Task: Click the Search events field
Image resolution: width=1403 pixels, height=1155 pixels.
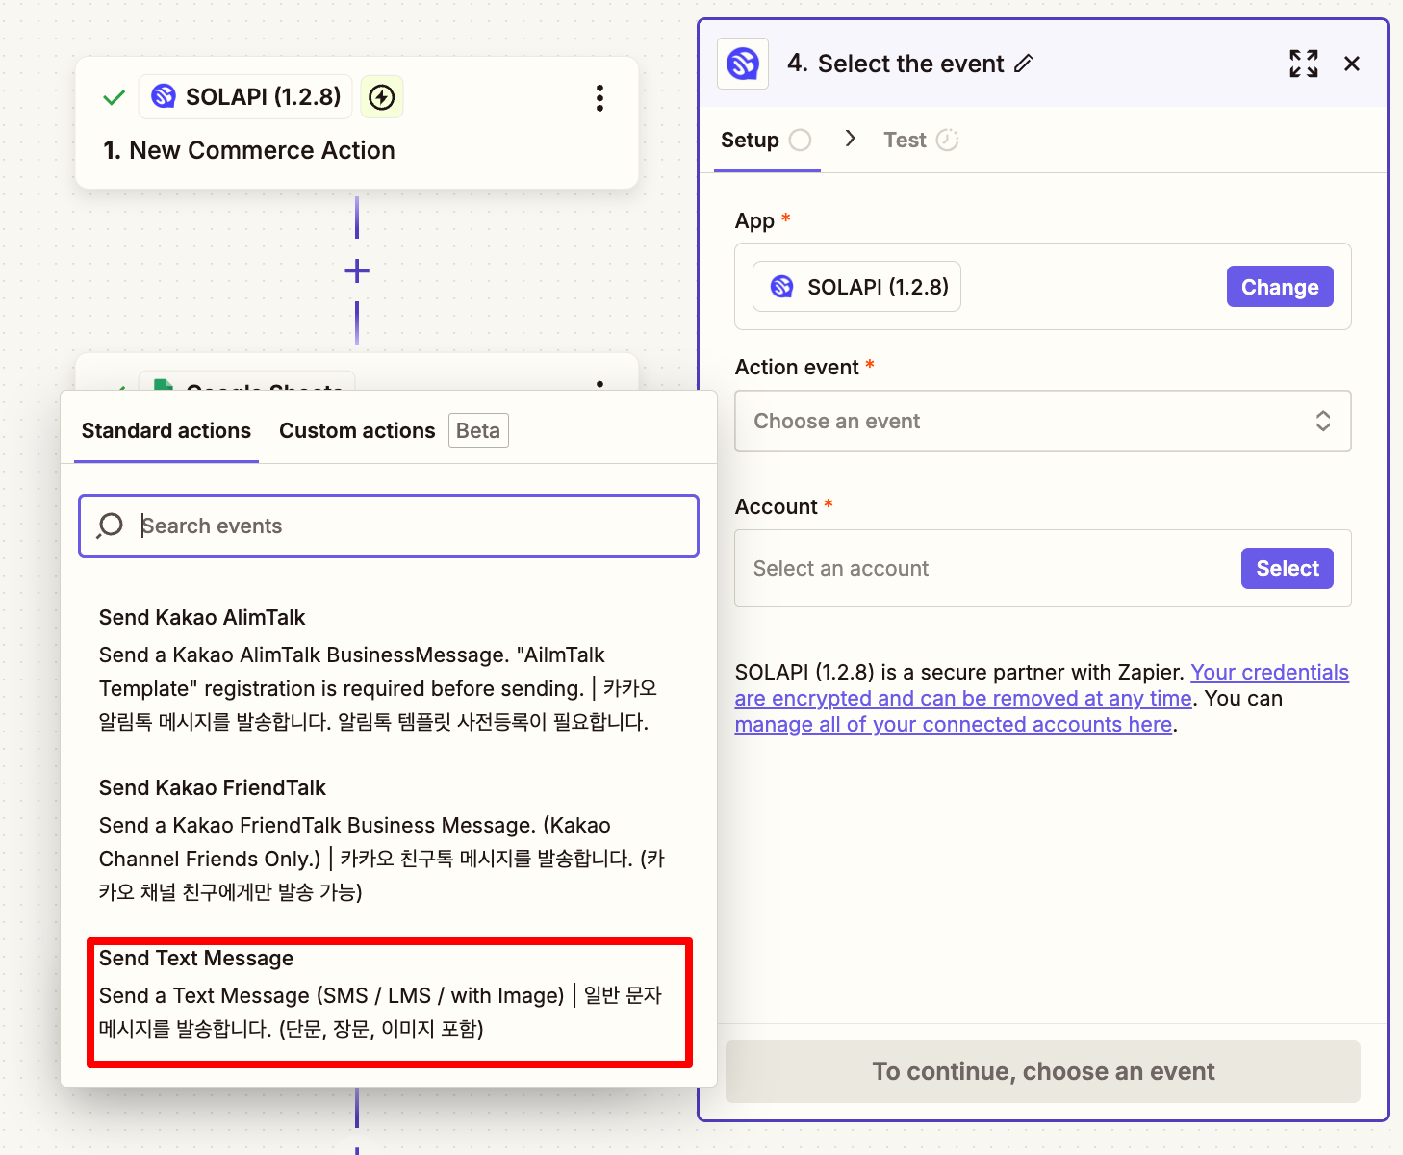Action: click(x=389, y=526)
